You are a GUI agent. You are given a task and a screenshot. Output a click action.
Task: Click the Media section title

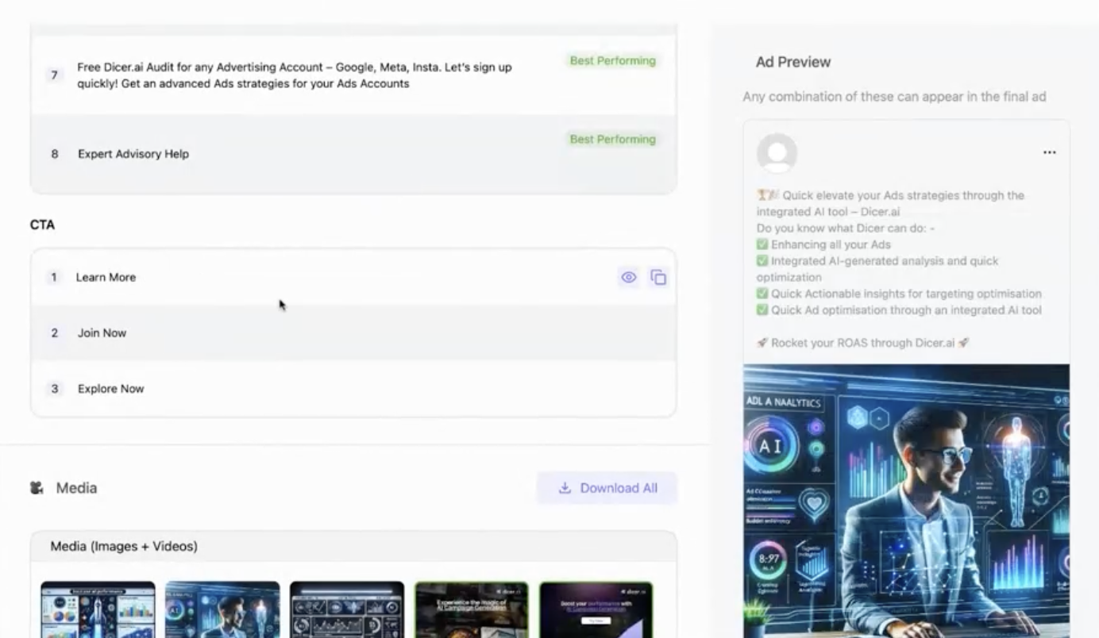76,488
